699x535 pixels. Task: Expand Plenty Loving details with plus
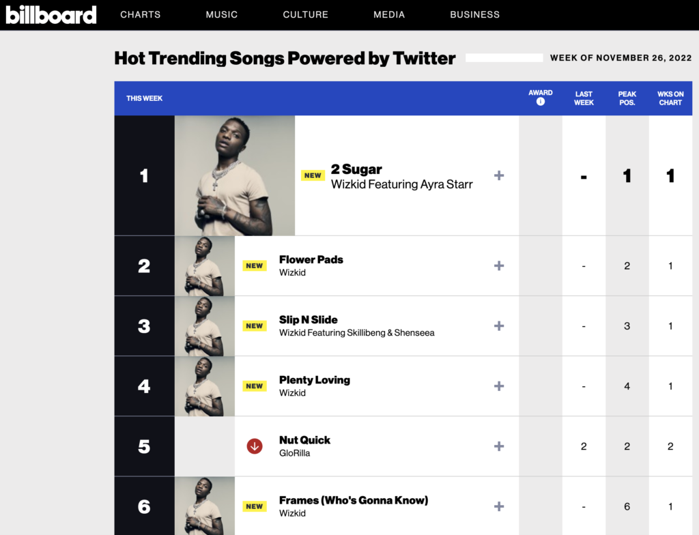click(x=499, y=386)
